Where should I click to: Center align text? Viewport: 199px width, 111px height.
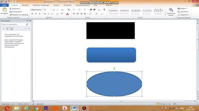click(x=77, y=14)
